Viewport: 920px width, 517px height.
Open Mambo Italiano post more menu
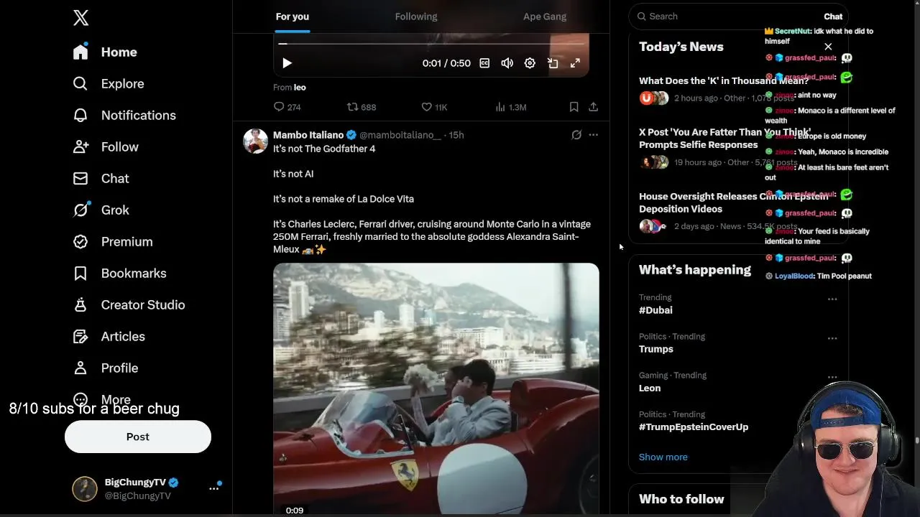[x=593, y=135]
